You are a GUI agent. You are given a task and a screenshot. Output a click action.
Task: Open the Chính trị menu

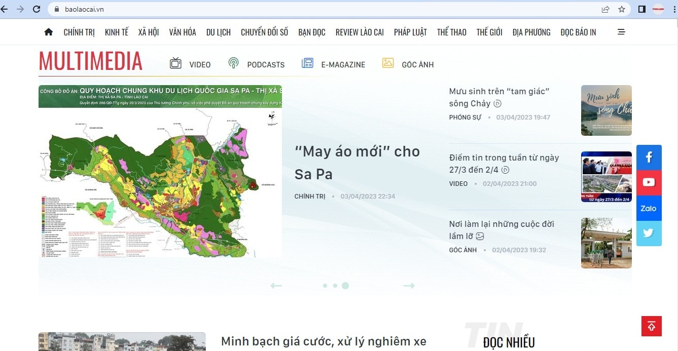coord(79,32)
